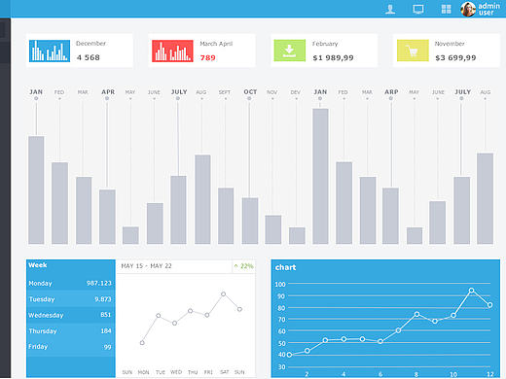Click the chart panel title
Screen dimensions: 506x379
(x=285, y=267)
